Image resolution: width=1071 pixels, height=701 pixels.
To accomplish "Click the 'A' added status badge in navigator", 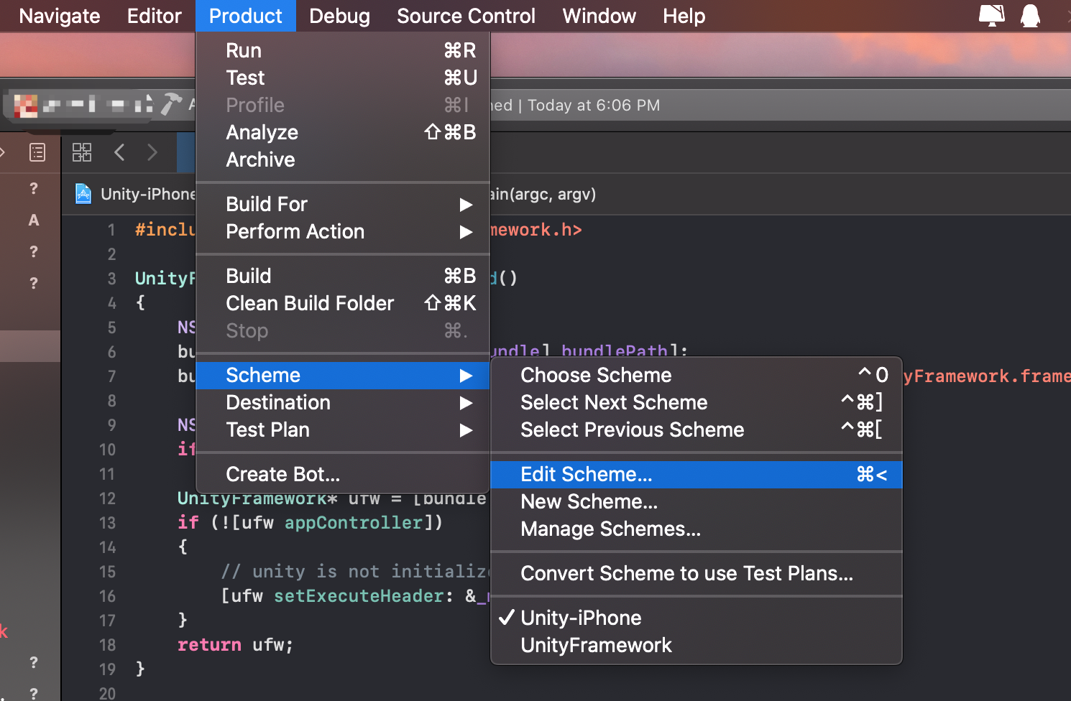I will 33,220.
